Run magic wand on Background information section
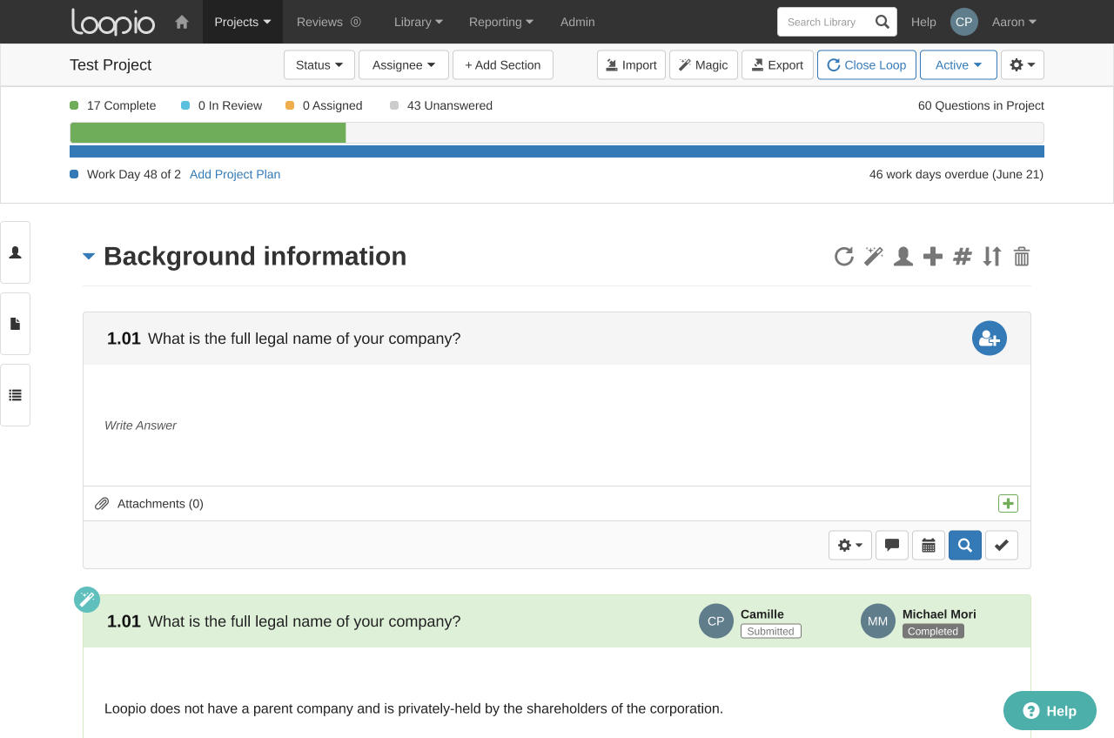The image size is (1114, 738). 874,256
